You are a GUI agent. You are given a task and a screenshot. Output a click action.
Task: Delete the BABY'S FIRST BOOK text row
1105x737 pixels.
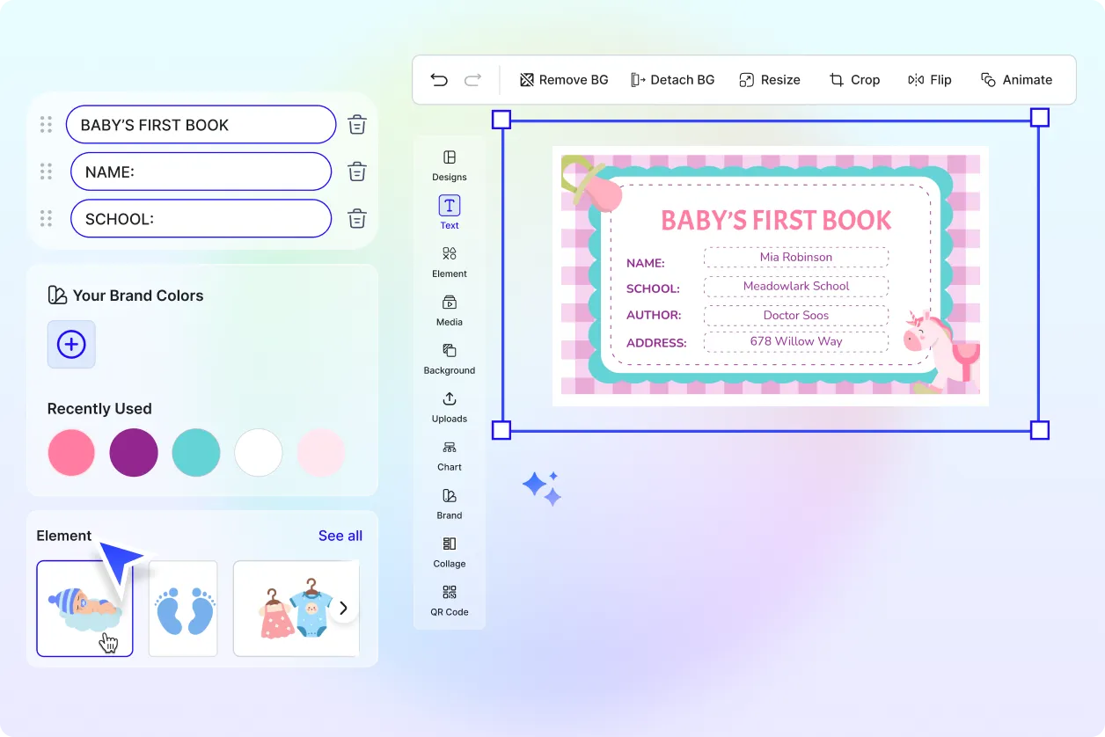point(356,125)
